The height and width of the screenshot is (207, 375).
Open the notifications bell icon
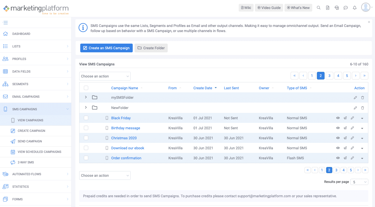pos(355,8)
